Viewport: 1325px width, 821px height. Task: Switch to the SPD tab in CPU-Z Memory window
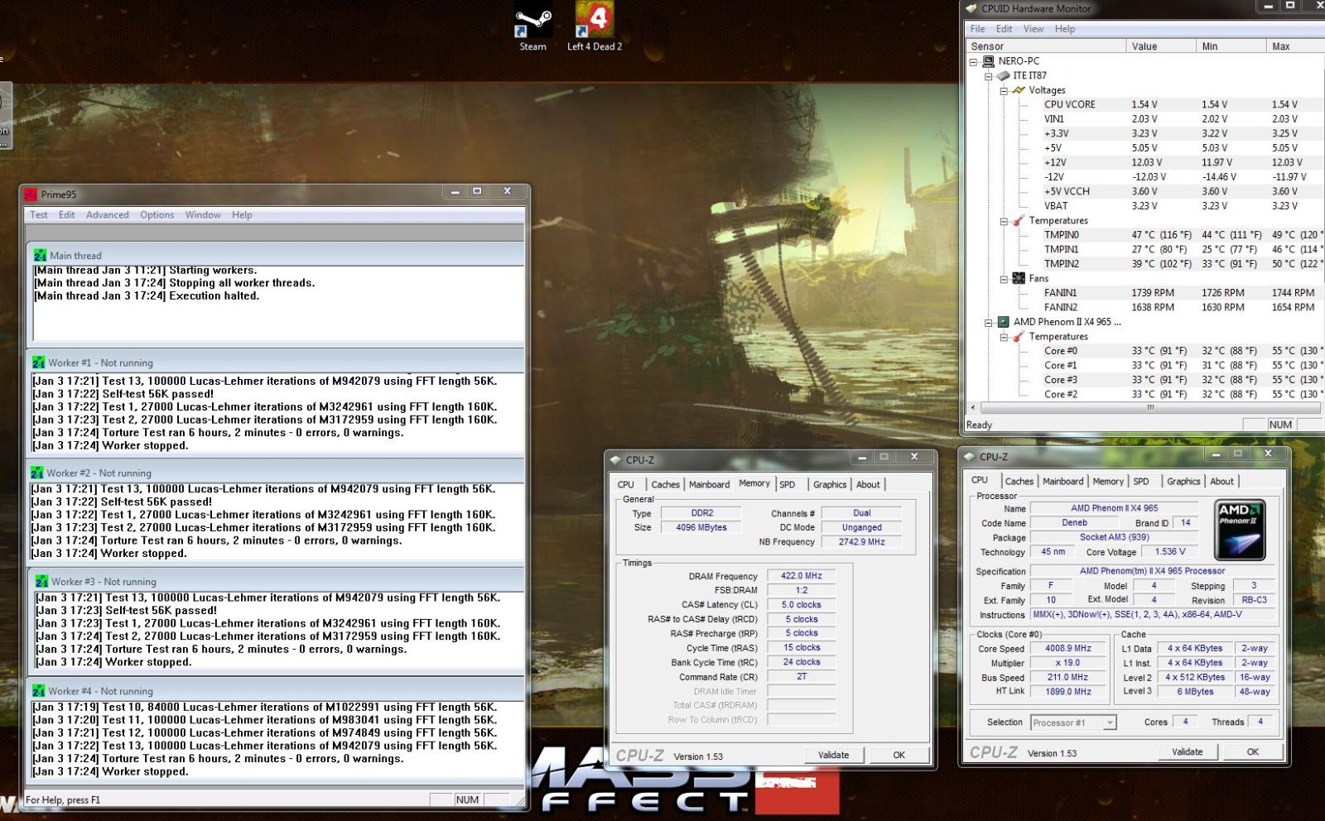pos(788,485)
